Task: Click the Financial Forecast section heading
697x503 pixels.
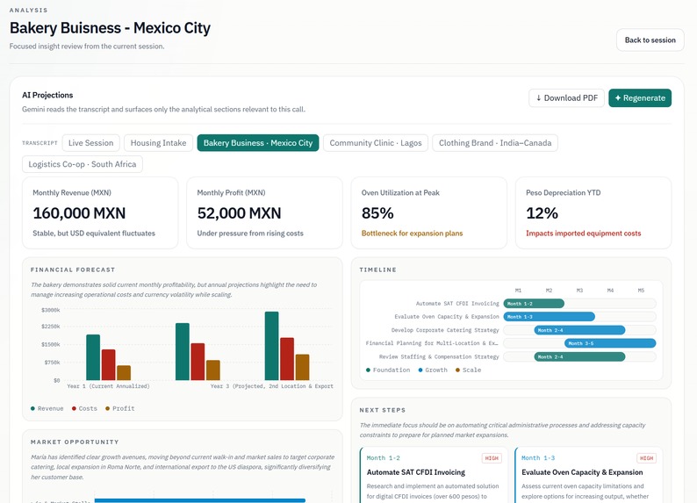Action: point(73,269)
